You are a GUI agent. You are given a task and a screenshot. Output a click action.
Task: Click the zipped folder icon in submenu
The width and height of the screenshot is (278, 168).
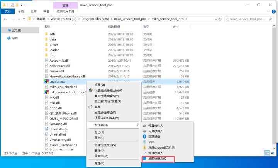tap(144, 148)
